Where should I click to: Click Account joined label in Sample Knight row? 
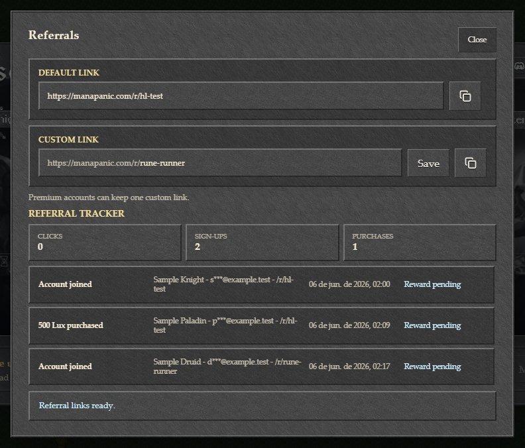[65, 284]
